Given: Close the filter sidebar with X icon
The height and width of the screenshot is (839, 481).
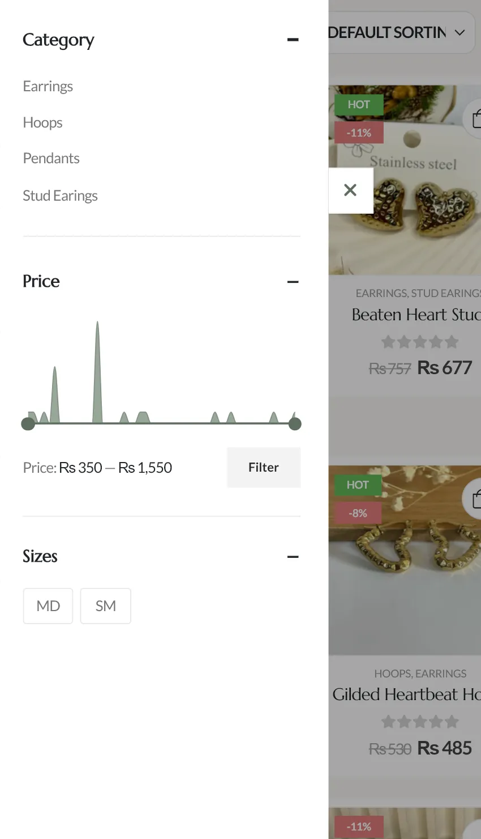Looking at the screenshot, I should (350, 190).
